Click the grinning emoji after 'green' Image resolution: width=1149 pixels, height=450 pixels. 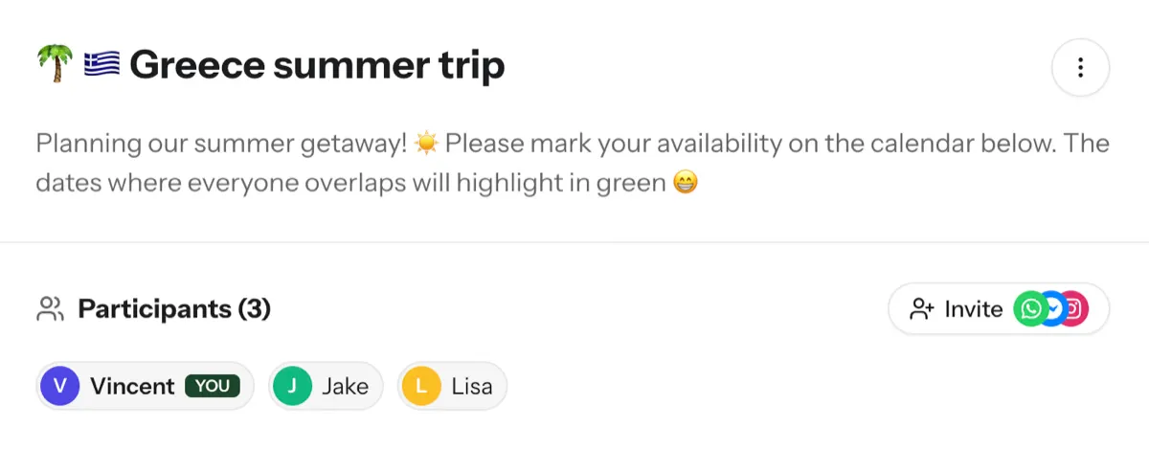click(685, 182)
